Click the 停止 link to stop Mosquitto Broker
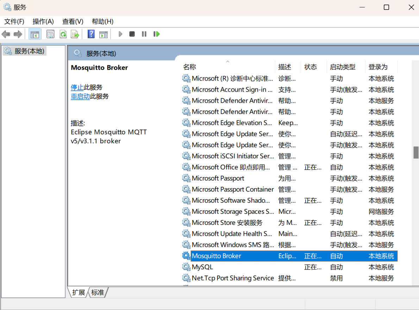Screen dimensions: 419x310 [x=77, y=87]
